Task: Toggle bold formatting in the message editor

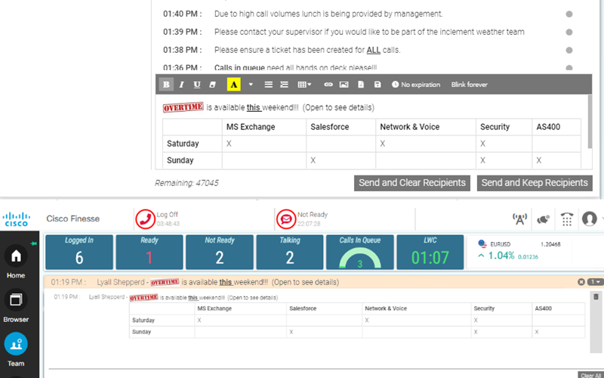Action: click(x=166, y=85)
